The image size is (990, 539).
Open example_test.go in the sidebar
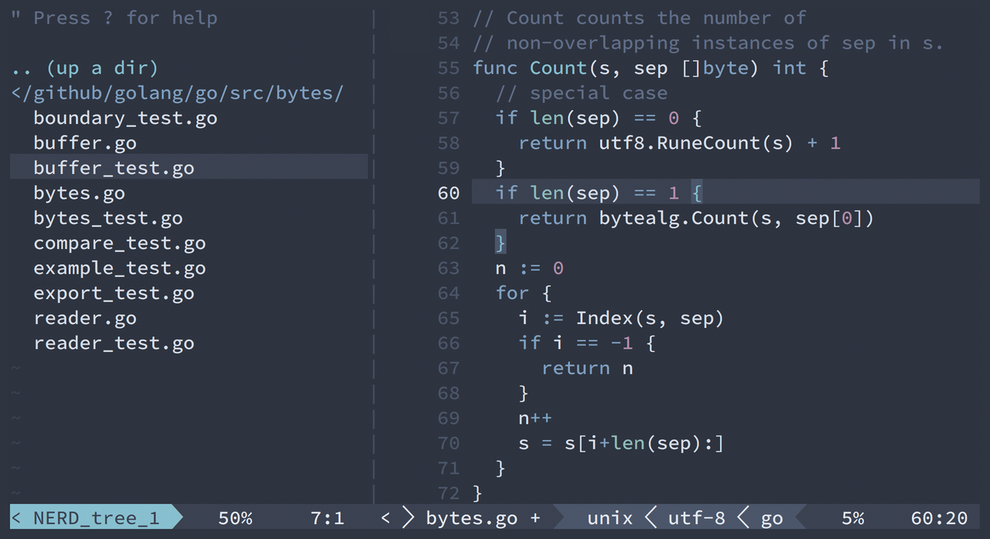point(119,268)
